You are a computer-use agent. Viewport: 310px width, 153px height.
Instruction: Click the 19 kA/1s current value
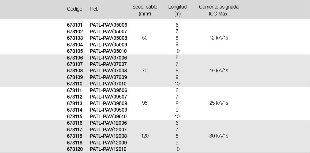tap(219, 71)
